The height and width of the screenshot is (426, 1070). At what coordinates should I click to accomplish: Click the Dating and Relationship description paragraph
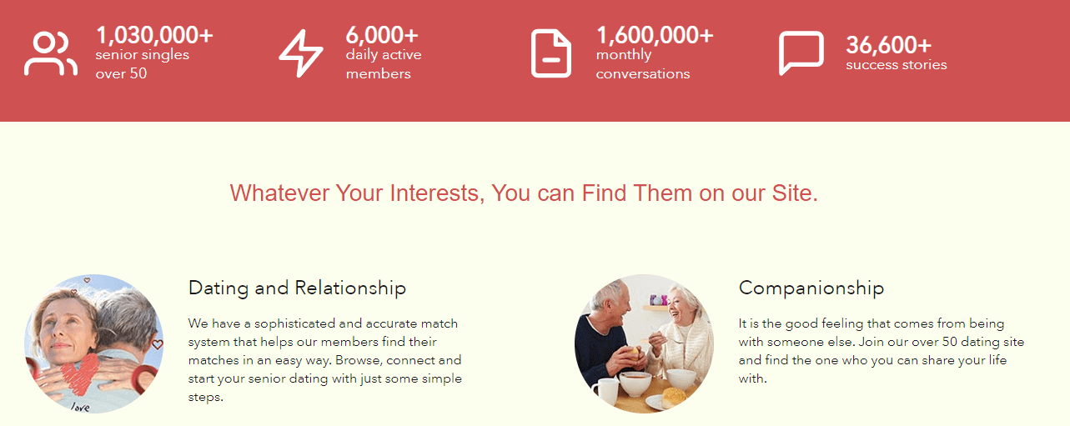(x=325, y=359)
